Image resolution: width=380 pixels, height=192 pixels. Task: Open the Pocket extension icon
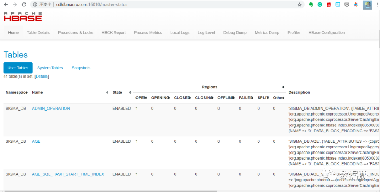347,4
